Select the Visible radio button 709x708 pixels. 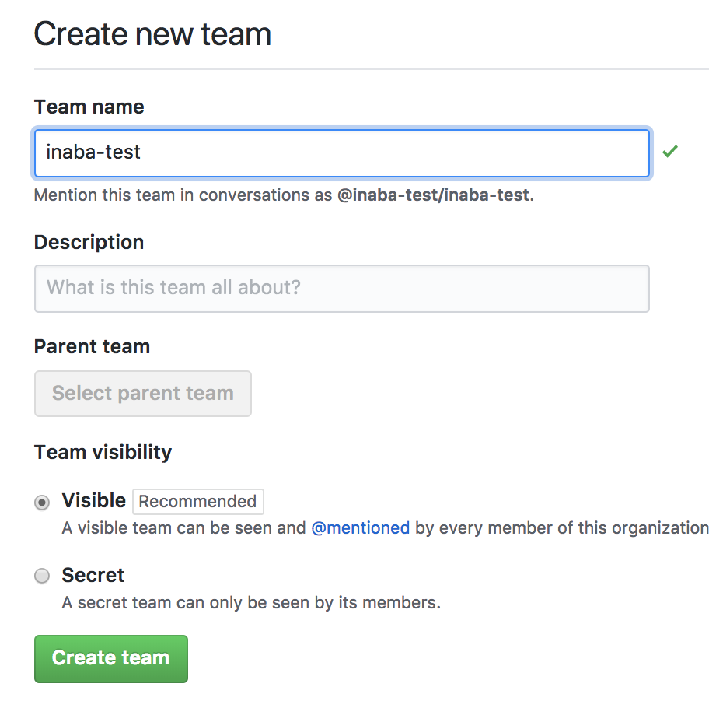click(x=42, y=502)
